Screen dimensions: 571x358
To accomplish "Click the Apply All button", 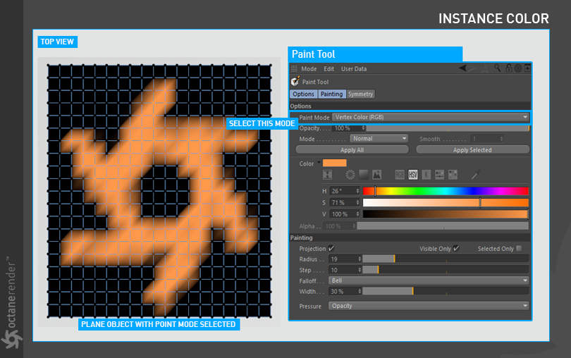I will tap(352, 149).
